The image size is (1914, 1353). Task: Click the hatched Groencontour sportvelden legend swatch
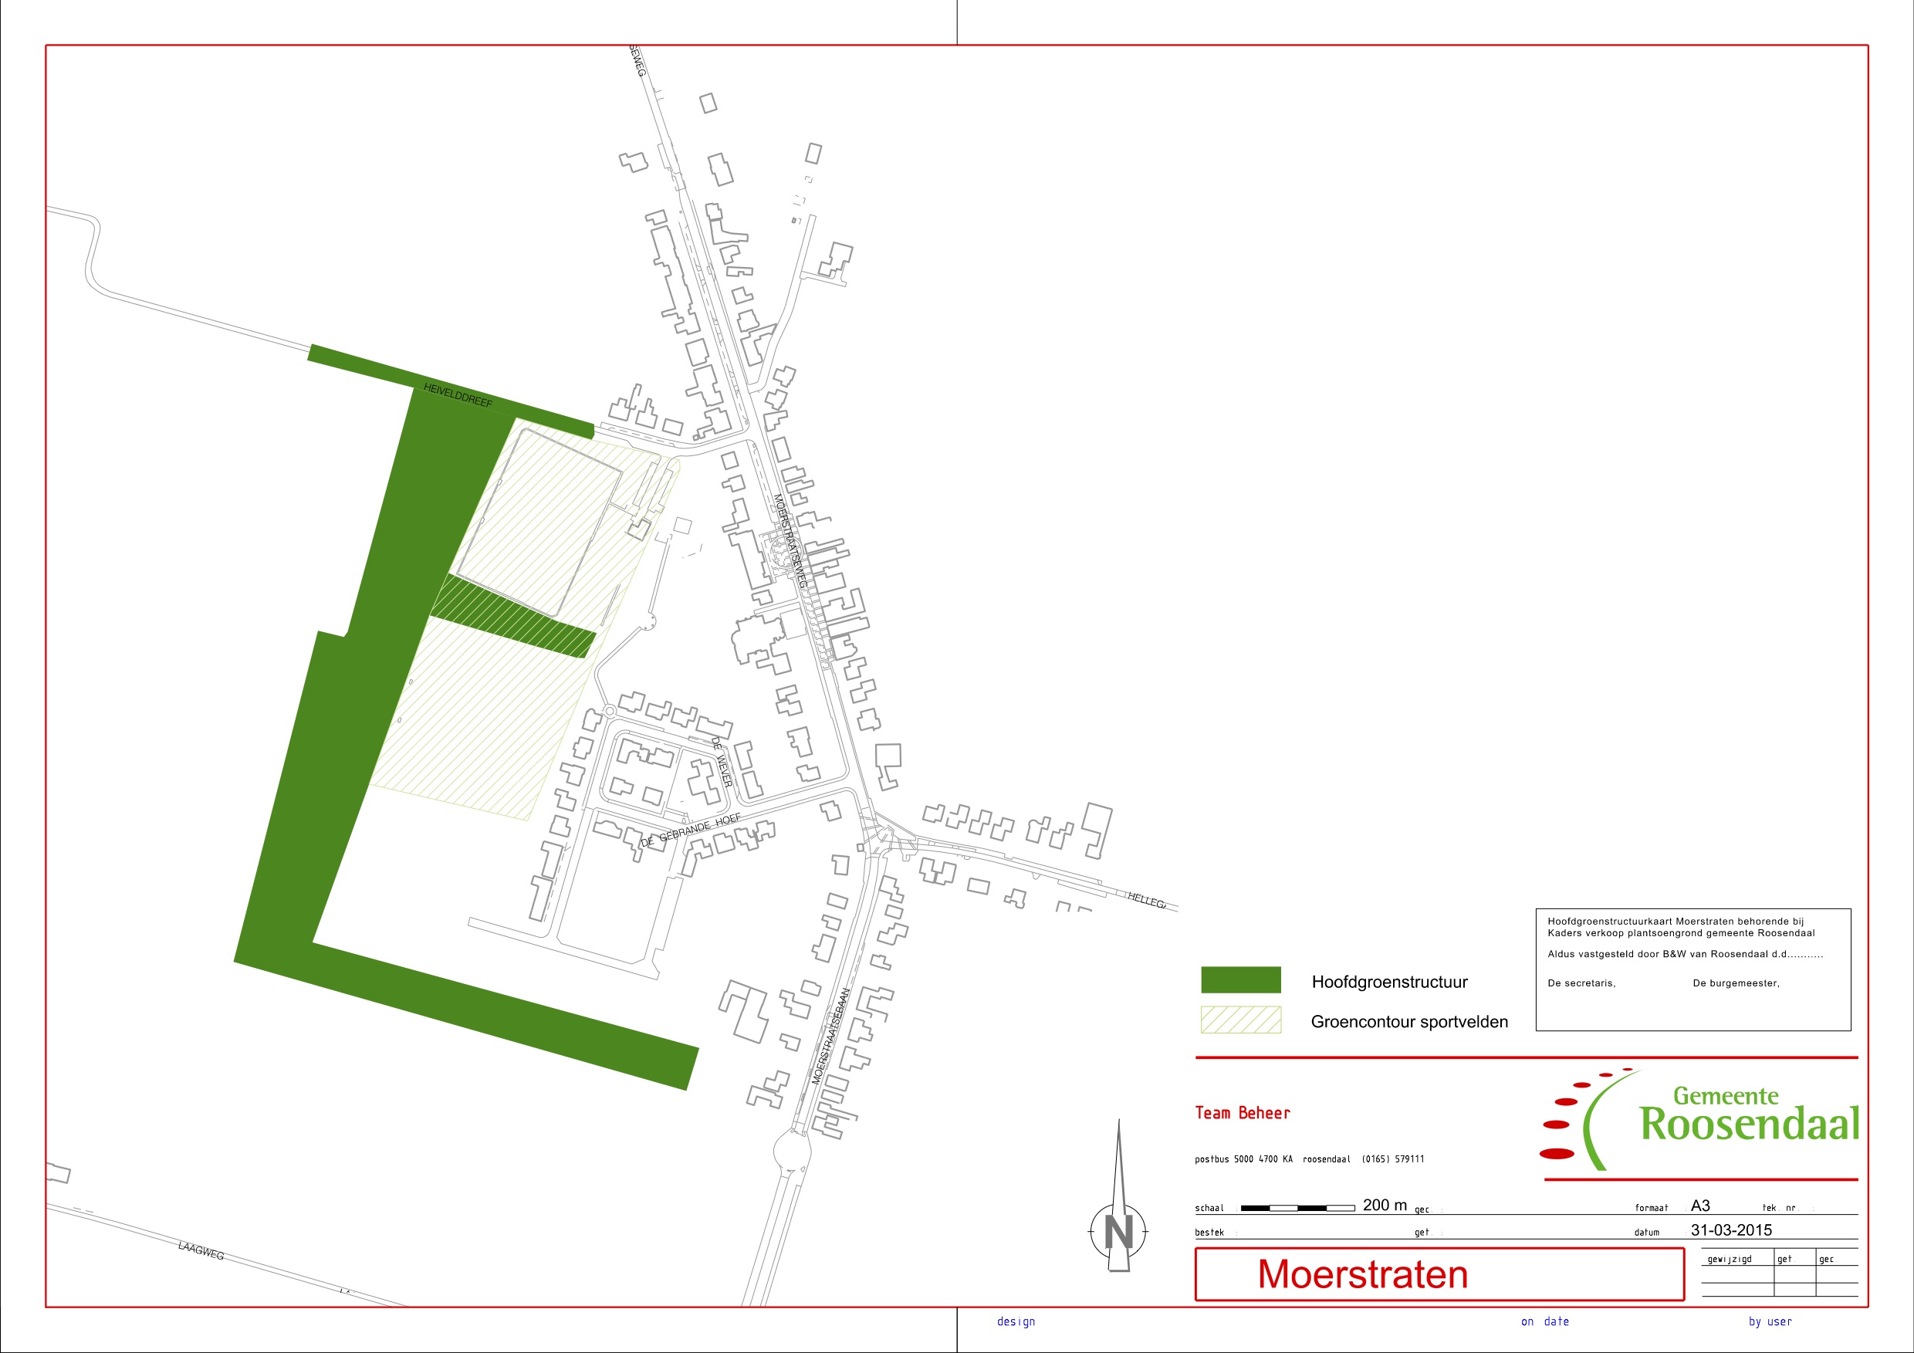coord(1240,1020)
